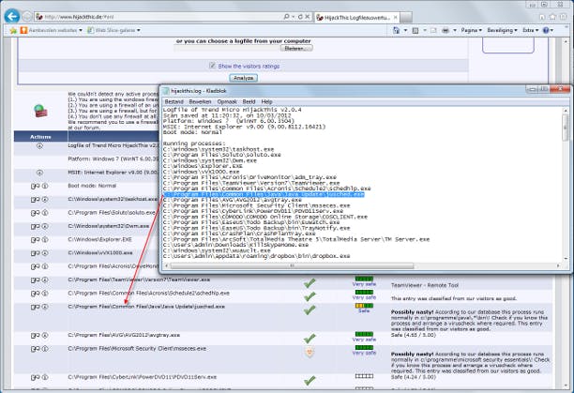574x393 pixels.
Task: Open the Home toolbar icon in the command bar
Action: [396, 30]
